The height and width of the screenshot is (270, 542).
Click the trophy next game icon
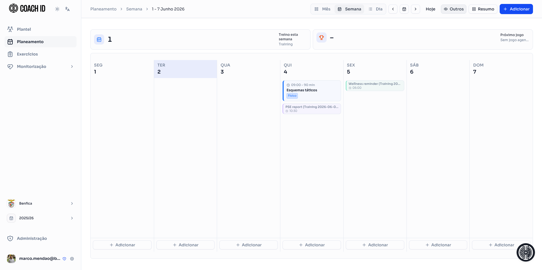point(322,37)
